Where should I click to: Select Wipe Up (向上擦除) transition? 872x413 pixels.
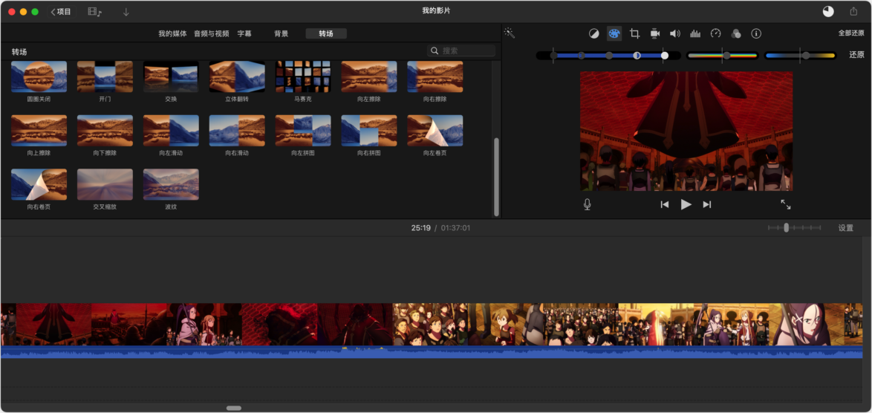point(39,131)
